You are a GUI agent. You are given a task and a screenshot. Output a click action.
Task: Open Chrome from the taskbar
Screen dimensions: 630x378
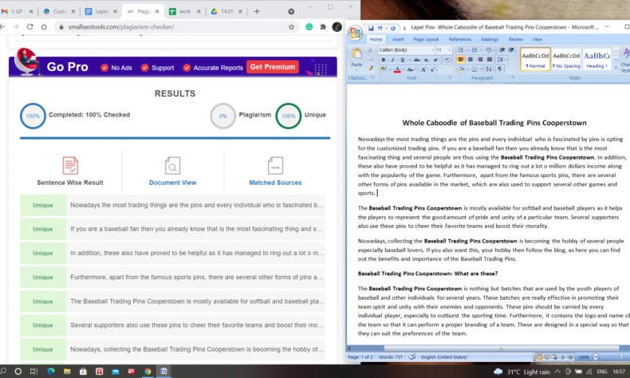click(x=148, y=371)
